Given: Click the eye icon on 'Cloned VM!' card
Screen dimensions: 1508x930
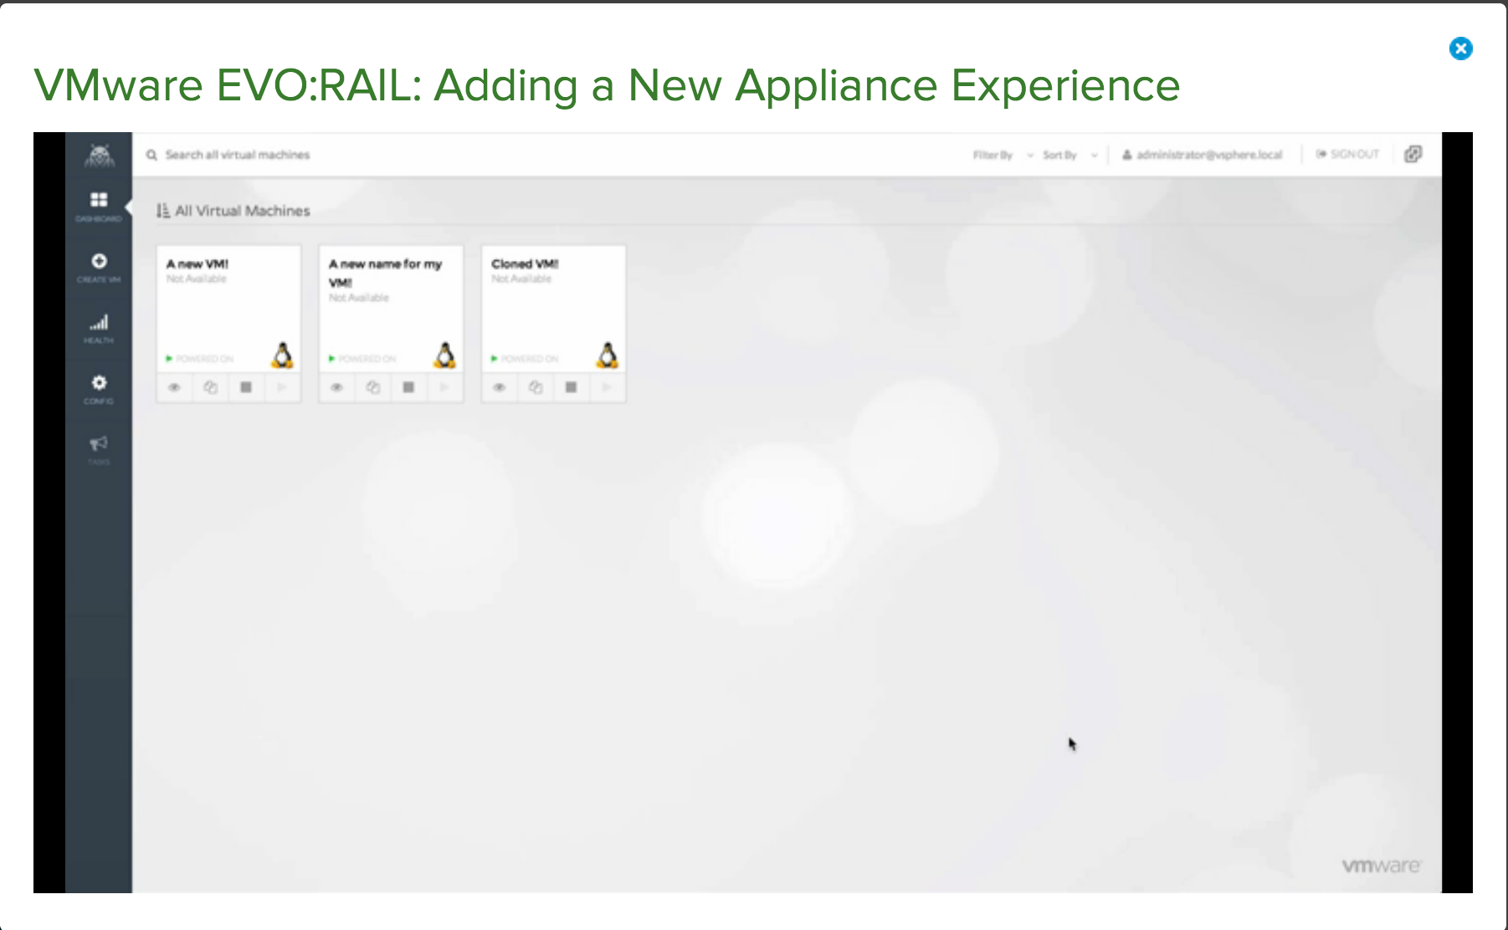Looking at the screenshot, I should coord(499,387).
